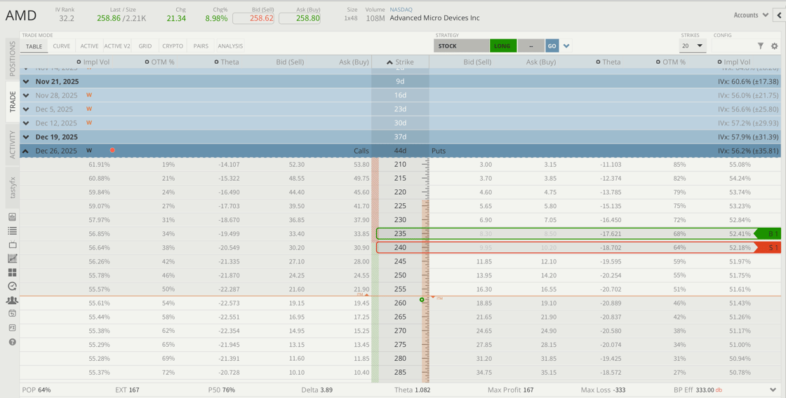The width and height of the screenshot is (786, 398).
Task: Switch to the CURVE trade mode tab
Action: (62, 46)
